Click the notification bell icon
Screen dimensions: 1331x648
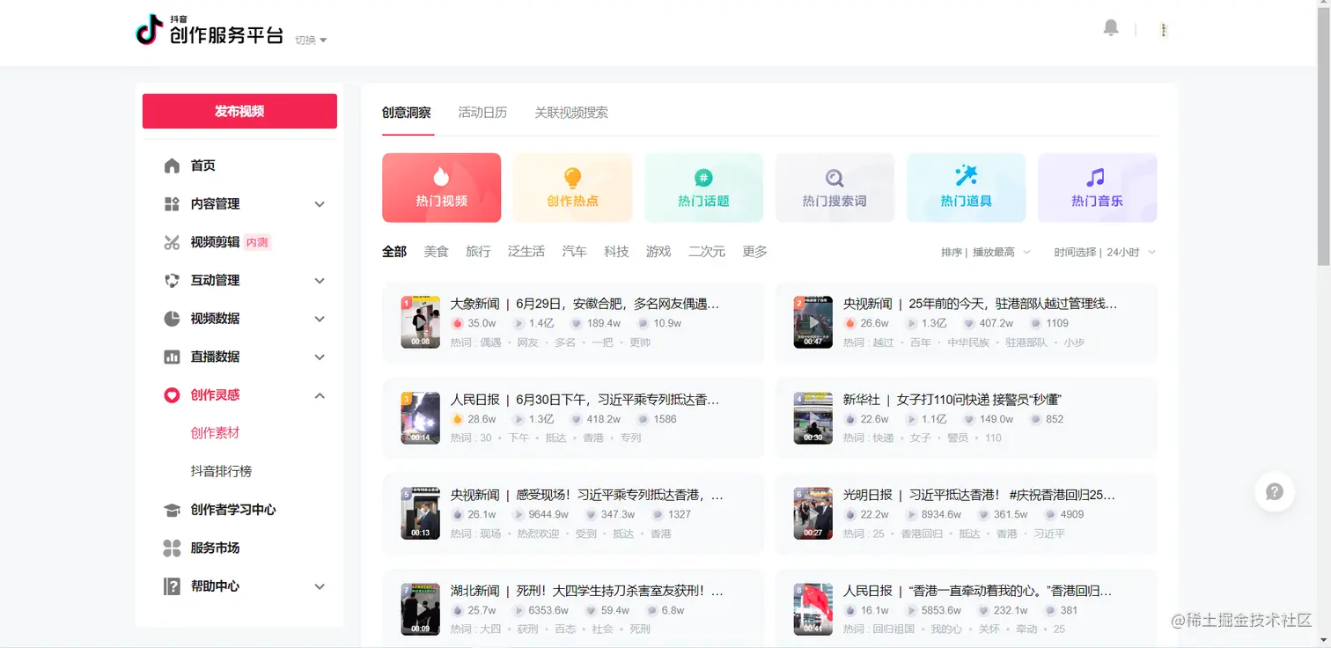click(1110, 27)
